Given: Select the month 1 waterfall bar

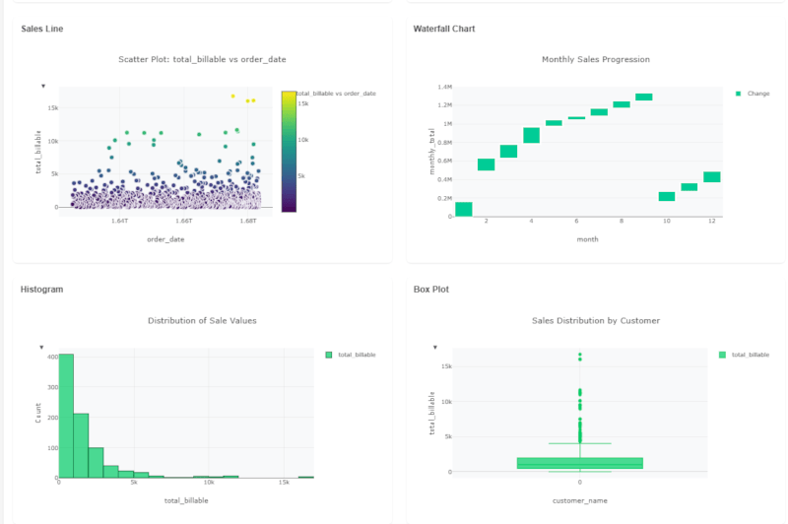Looking at the screenshot, I should (x=463, y=209).
